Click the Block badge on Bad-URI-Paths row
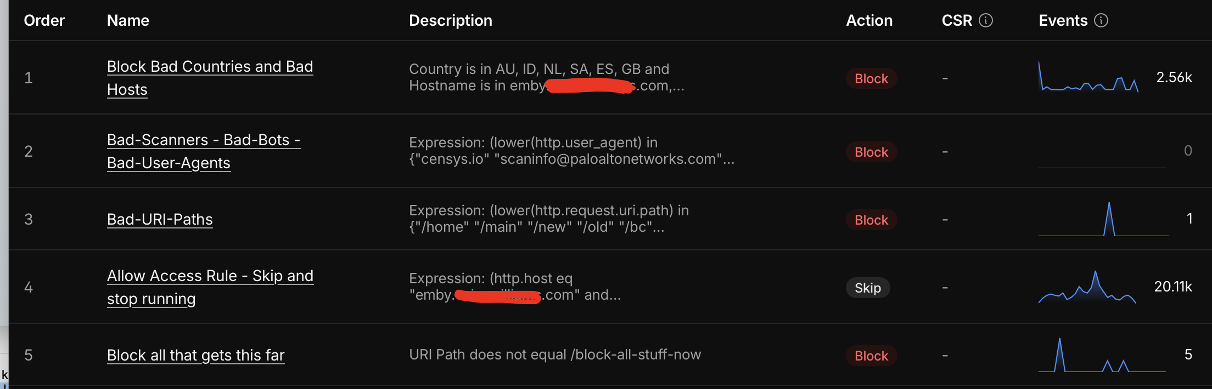The height and width of the screenshot is (389, 1212). pos(871,220)
